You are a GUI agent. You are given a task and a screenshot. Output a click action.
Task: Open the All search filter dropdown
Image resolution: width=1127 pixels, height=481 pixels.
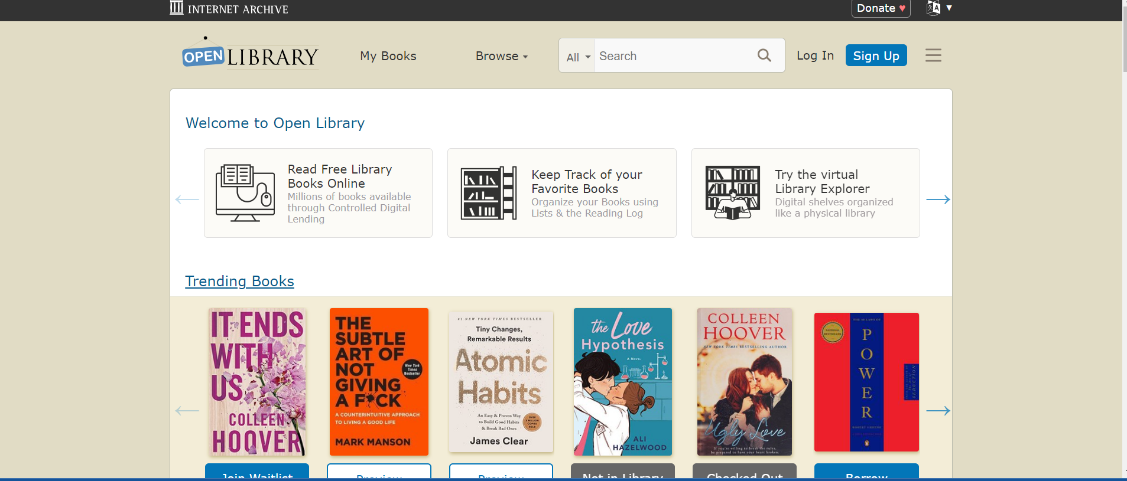(577, 57)
